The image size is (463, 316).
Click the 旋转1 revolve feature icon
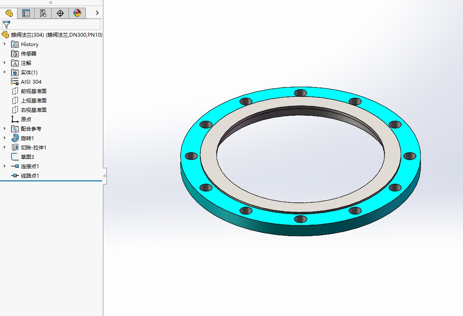point(15,138)
